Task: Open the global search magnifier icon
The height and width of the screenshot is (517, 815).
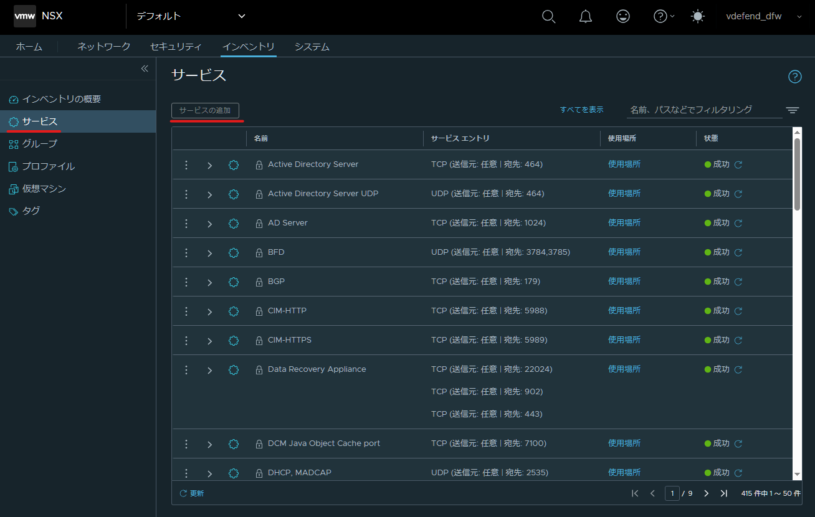Action: click(548, 17)
